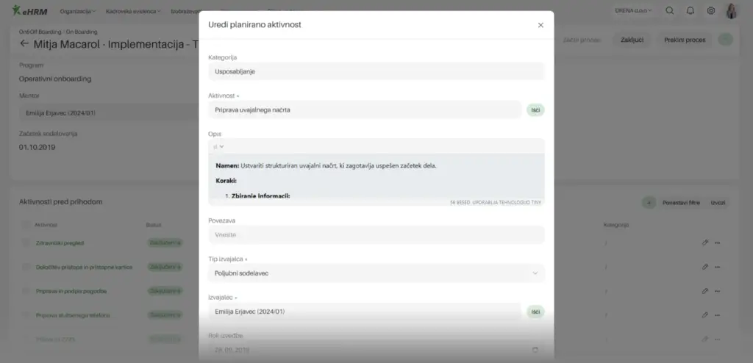Screen dimensions: 753x363
Task: Click edit pencil for Zdravniški pregled row
Action: (x=705, y=243)
